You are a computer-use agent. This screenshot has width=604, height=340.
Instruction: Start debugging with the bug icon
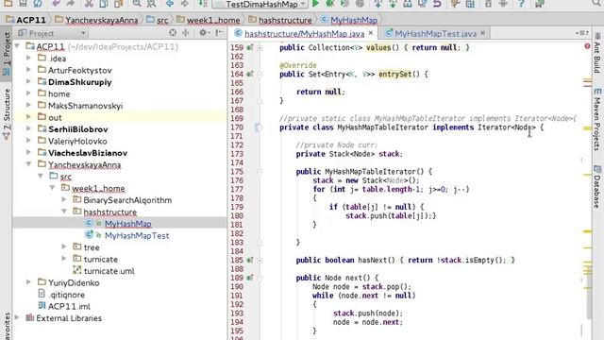pos(330,4)
